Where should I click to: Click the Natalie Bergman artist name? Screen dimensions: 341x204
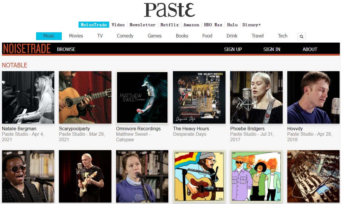(19, 129)
